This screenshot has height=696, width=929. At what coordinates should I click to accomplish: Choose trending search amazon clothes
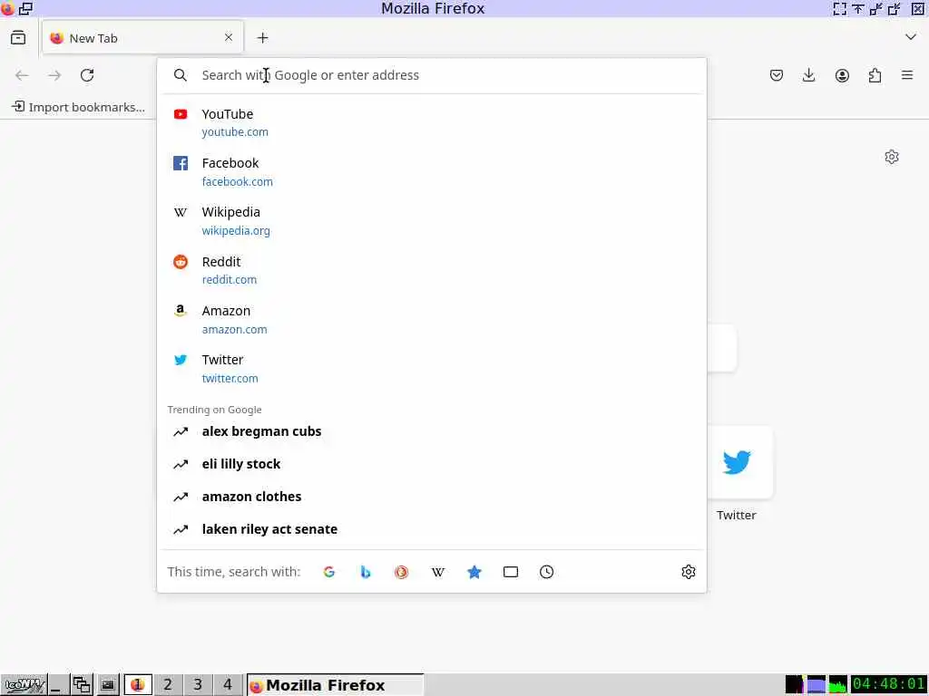(x=432, y=497)
